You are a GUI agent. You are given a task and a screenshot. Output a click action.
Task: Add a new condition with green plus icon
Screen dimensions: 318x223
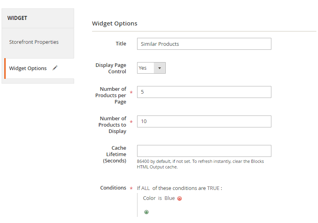pyautogui.click(x=146, y=212)
